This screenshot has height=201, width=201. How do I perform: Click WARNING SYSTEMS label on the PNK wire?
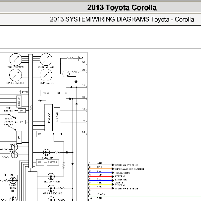126,188
